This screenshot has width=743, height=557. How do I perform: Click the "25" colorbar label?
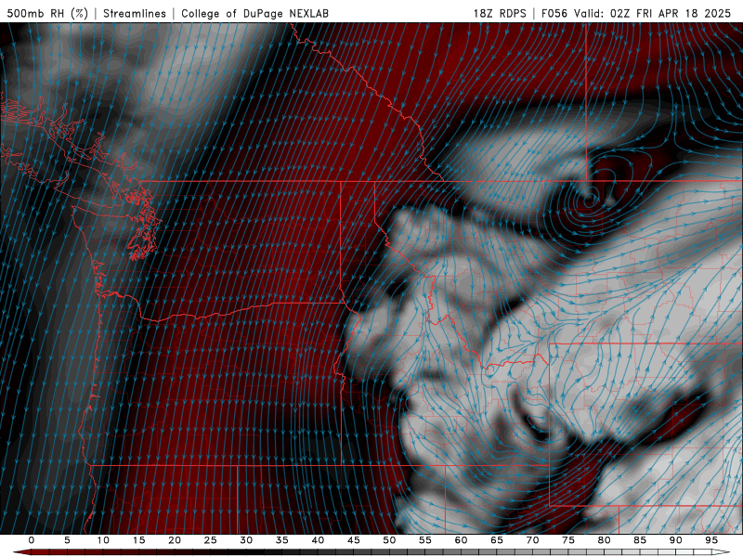click(x=211, y=540)
